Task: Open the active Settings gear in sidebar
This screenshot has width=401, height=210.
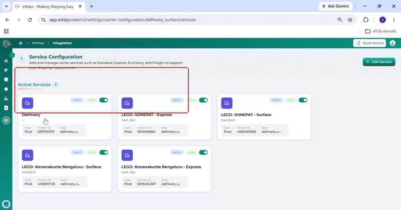Action: click(6, 120)
